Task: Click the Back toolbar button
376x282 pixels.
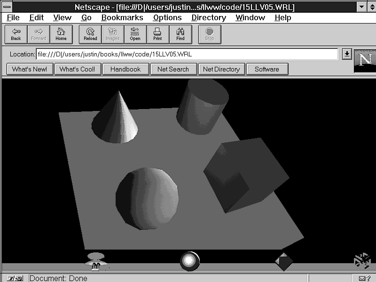Action: 16,34
